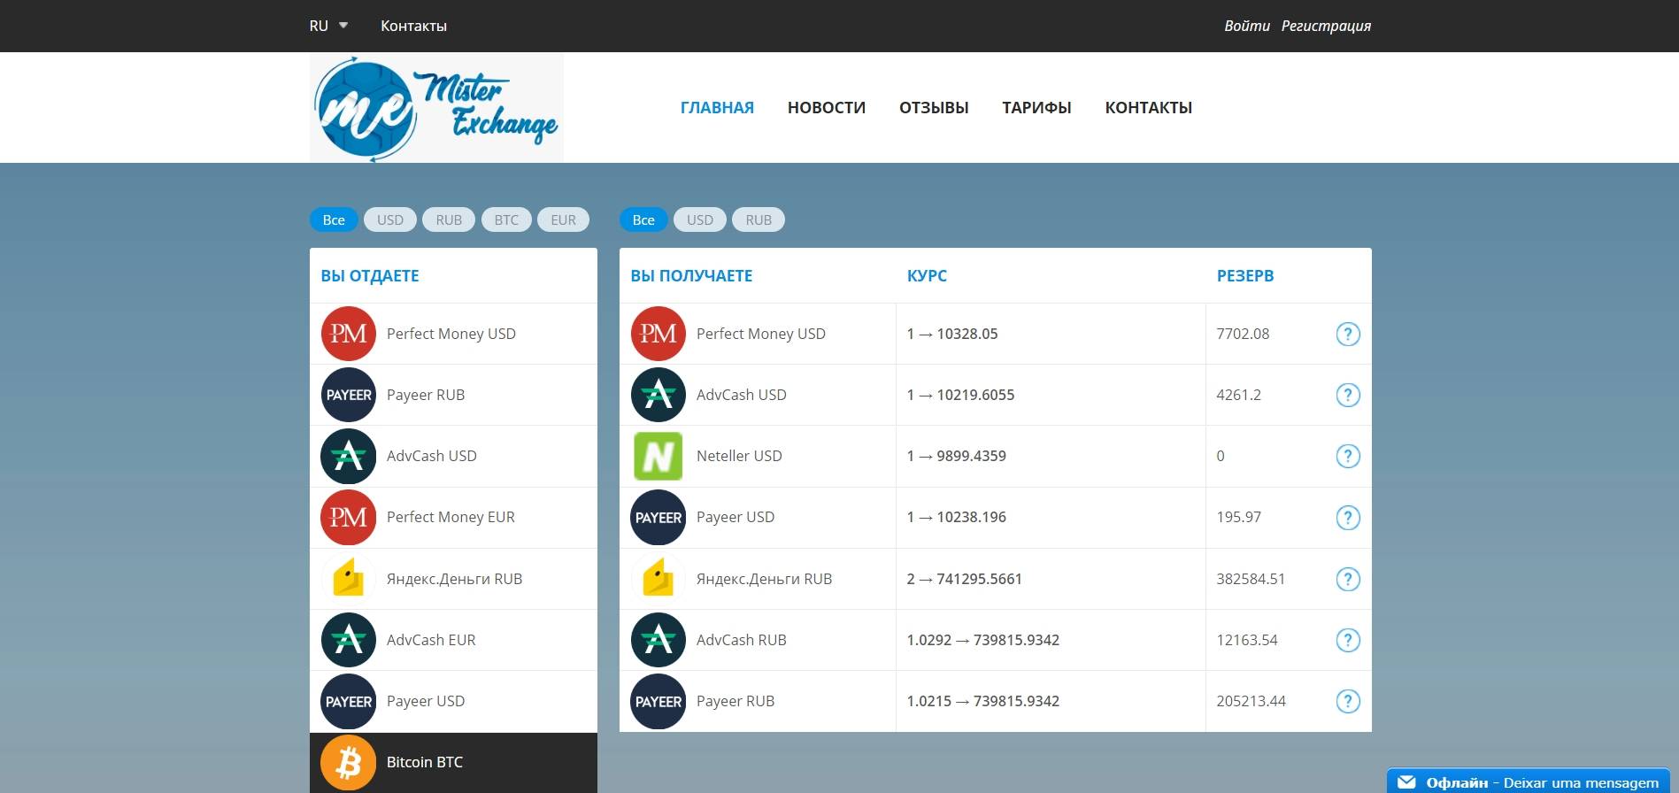Image resolution: width=1679 pixels, height=793 pixels.
Task: Select 'Payeer RUB' text in give list
Action: click(x=426, y=395)
